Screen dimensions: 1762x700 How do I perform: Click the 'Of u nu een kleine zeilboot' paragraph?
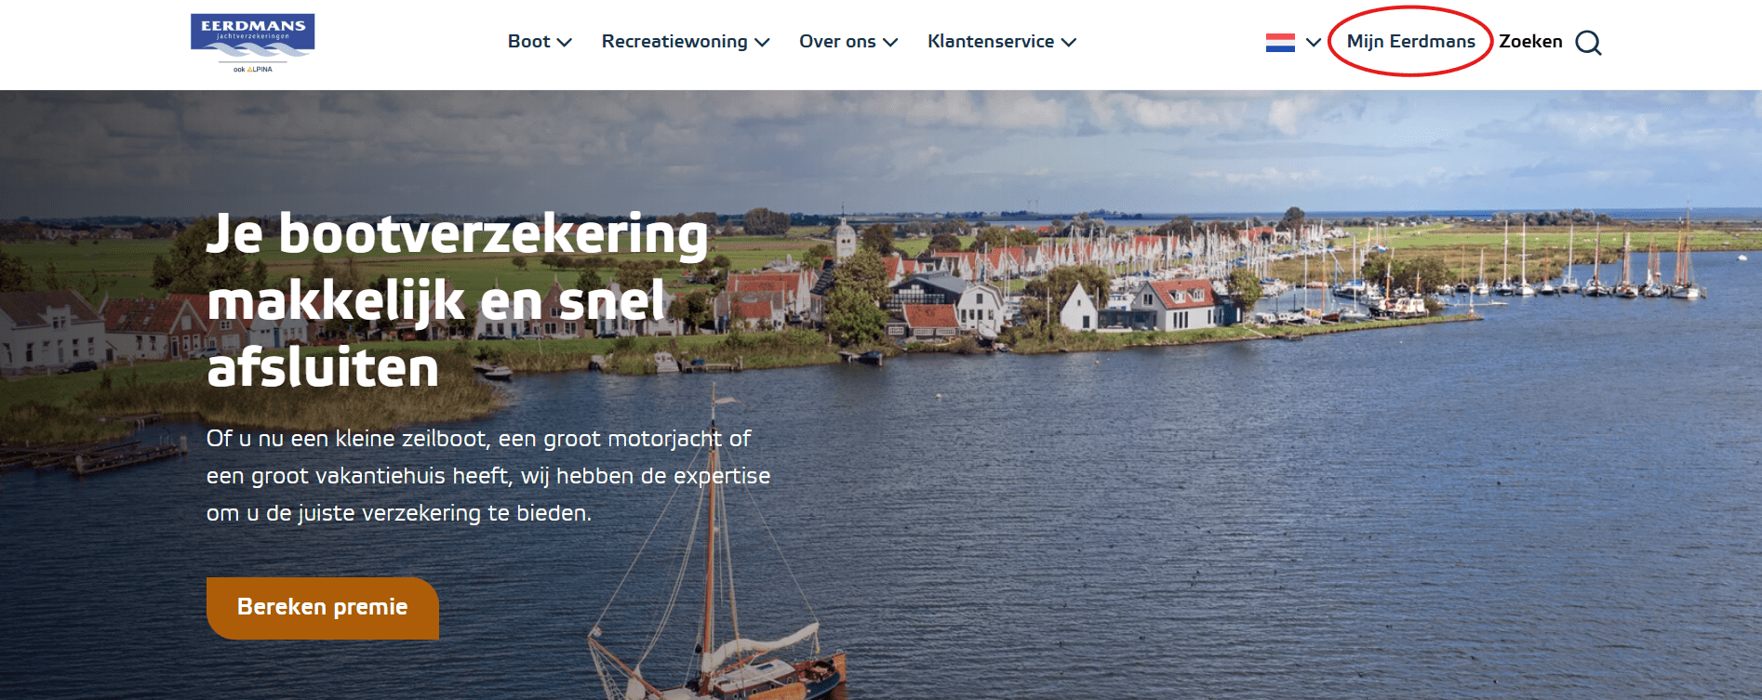[x=488, y=476]
